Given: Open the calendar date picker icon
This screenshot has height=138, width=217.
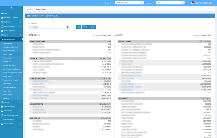Looking at the screenshot, I should tap(68, 27).
